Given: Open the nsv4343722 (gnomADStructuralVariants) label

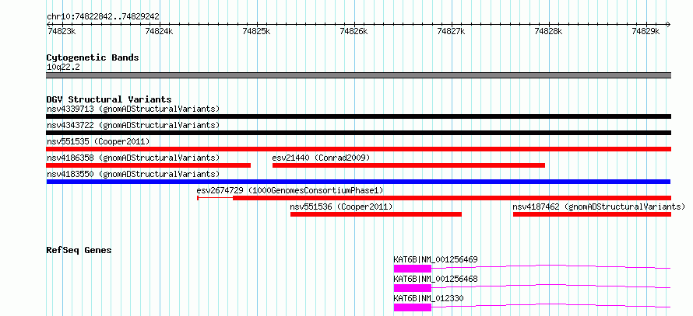Looking at the screenshot, I should click(133, 125).
